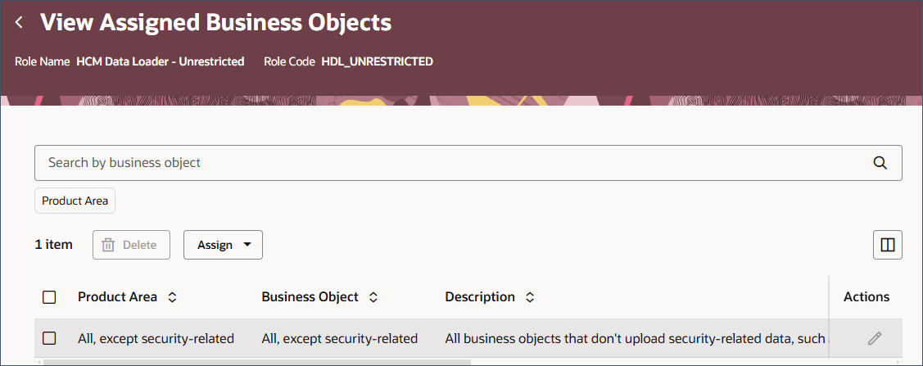Focus the Search by business object field
The height and width of the screenshot is (366, 923).
click(468, 163)
